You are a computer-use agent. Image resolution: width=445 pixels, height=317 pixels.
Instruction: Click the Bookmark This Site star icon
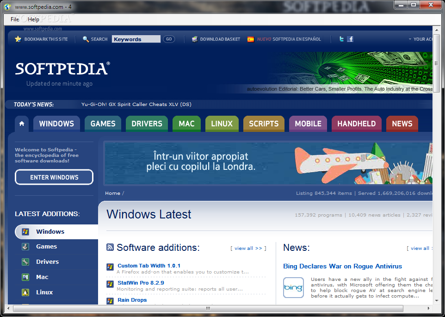point(18,39)
